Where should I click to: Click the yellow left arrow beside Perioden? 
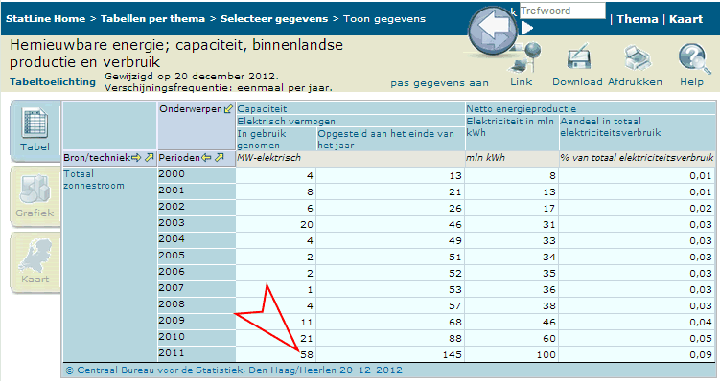pos(206,158)
